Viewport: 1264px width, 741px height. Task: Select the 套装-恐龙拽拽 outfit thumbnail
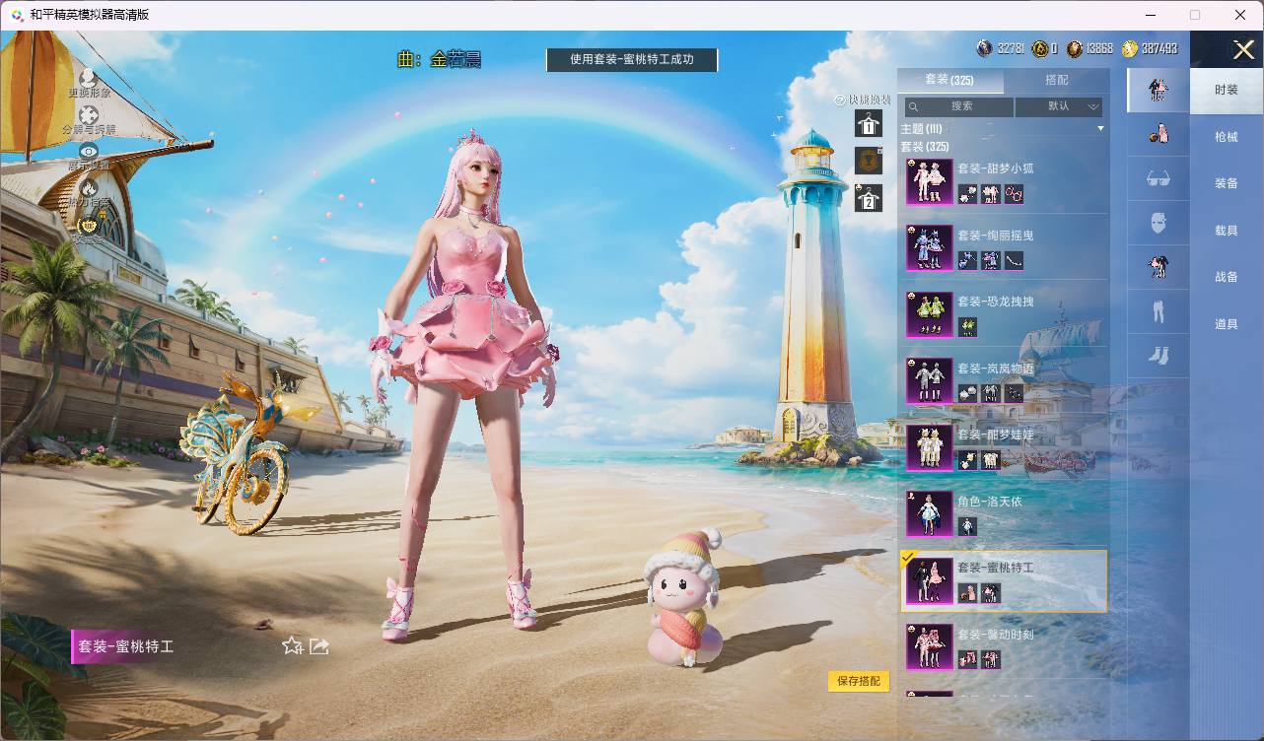[930, 314]
